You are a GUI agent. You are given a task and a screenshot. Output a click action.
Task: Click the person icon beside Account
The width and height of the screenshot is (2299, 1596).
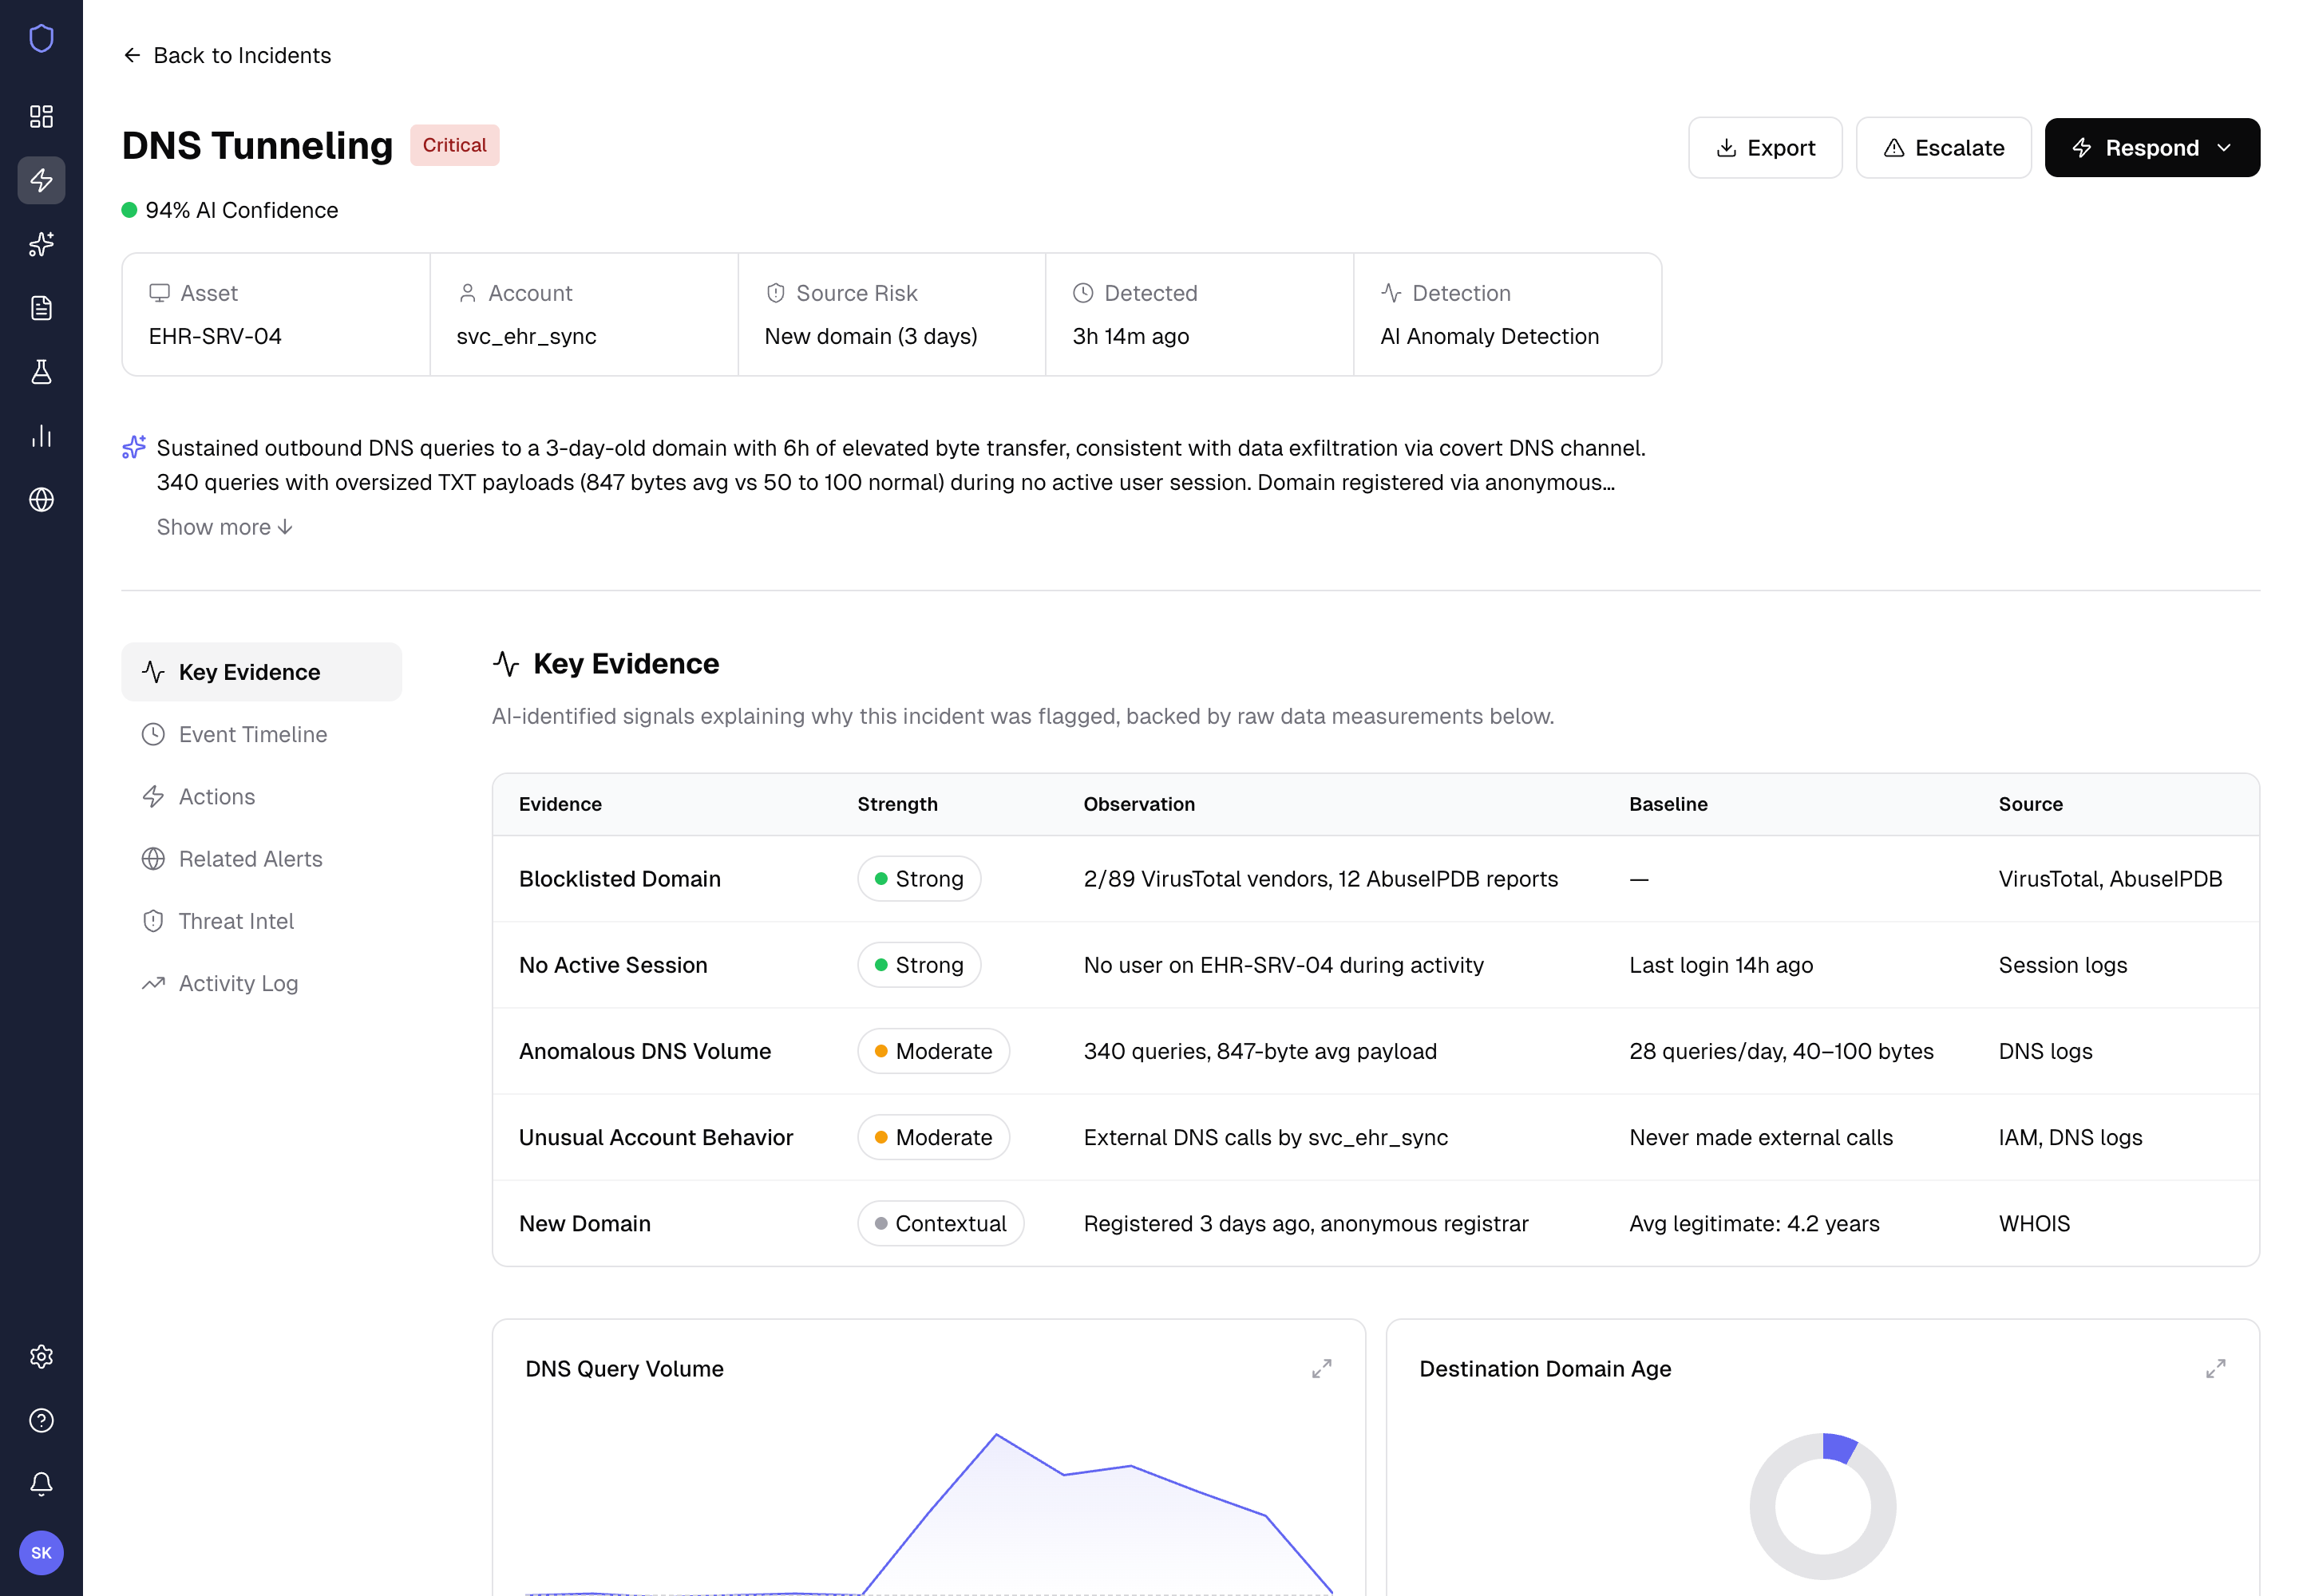(467, 293)
